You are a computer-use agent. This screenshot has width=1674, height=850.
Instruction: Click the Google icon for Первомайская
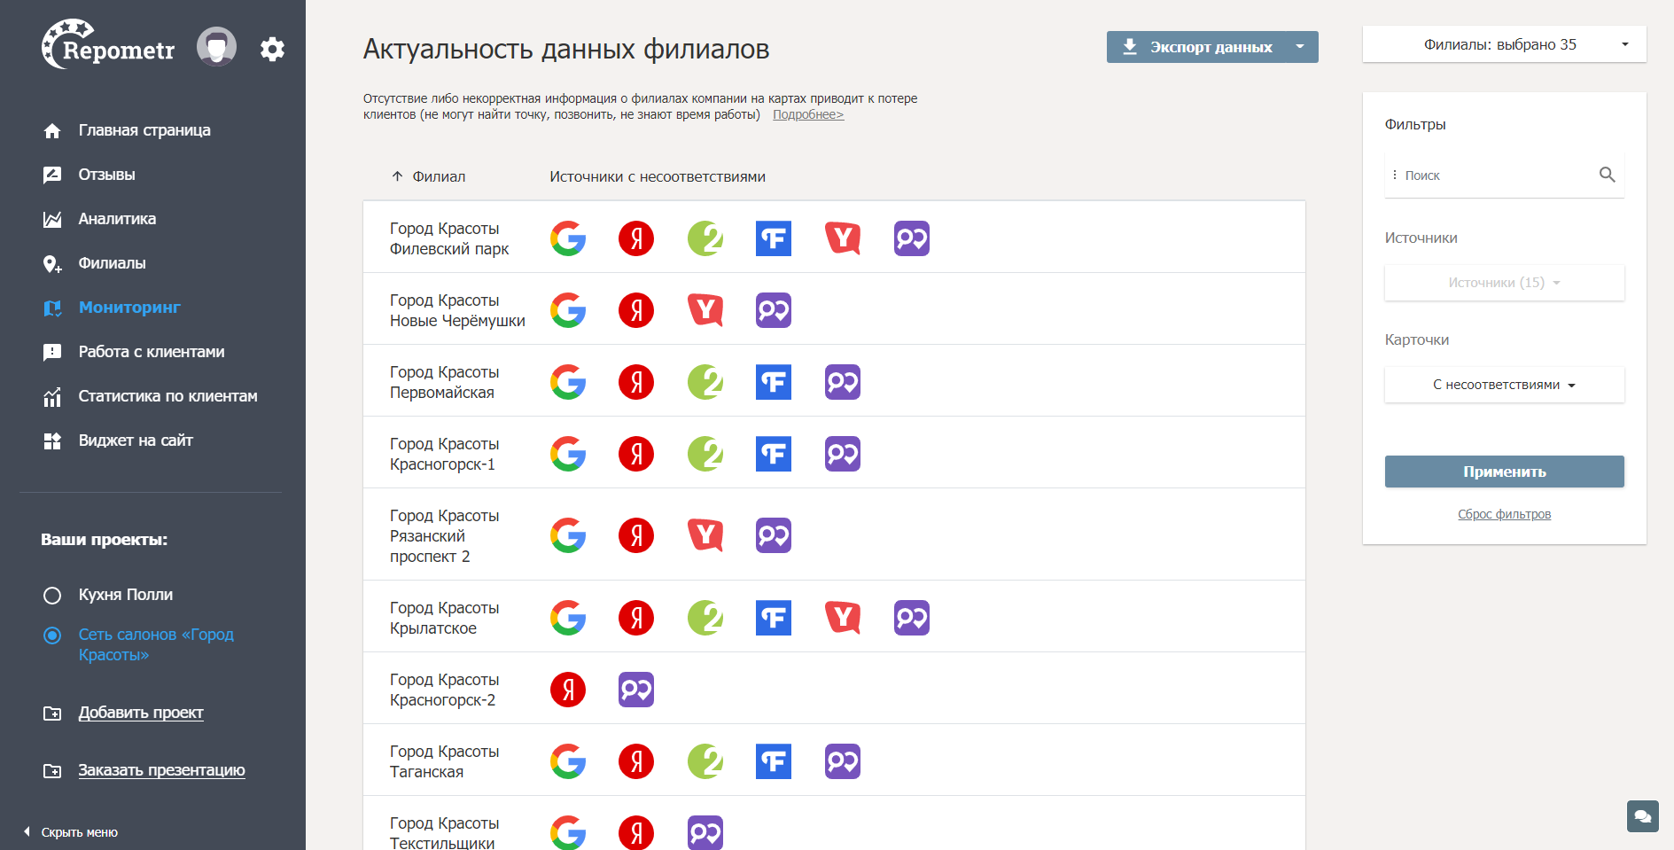click(x=568, y=382)
